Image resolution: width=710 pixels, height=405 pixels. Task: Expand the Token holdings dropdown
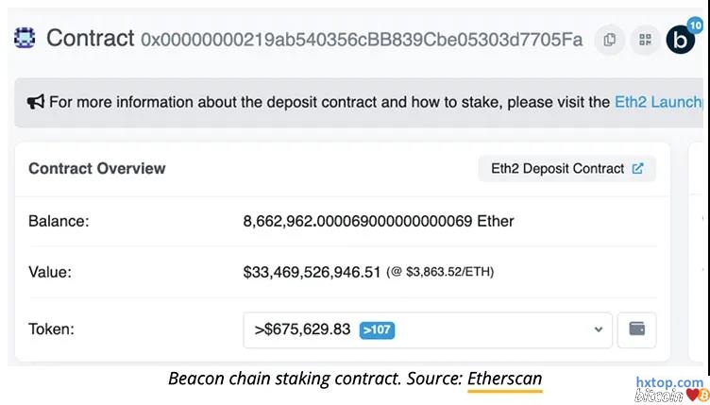coord(427,329)
